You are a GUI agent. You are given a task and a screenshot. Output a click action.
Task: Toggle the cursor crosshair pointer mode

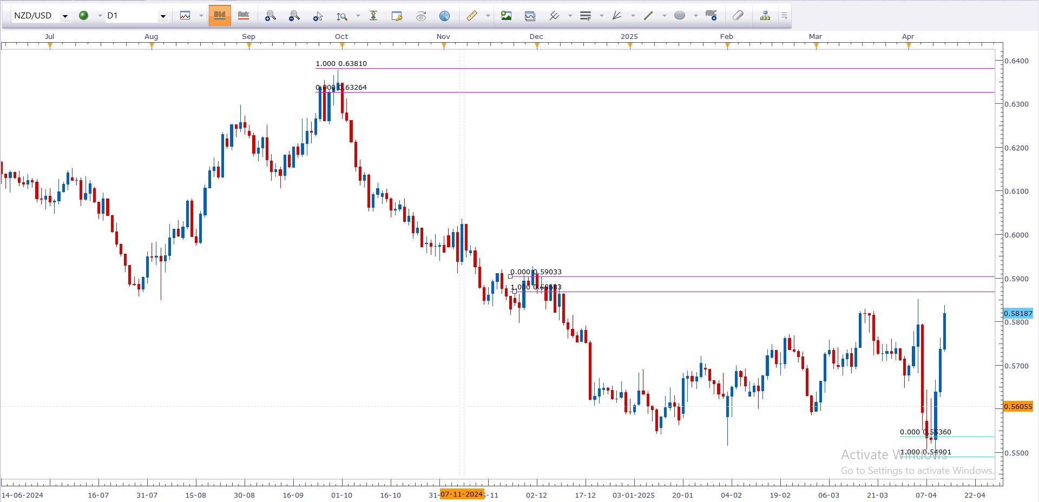[x=318, y=16]
